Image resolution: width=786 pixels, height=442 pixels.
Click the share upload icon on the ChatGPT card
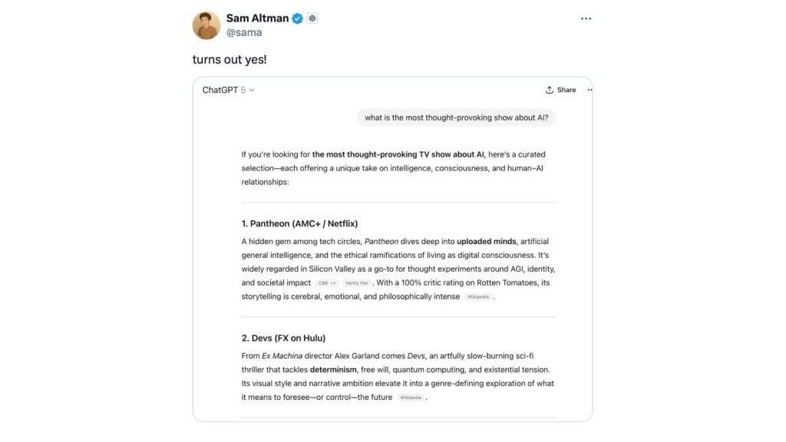pyautogui.click(x=550, y=89)
